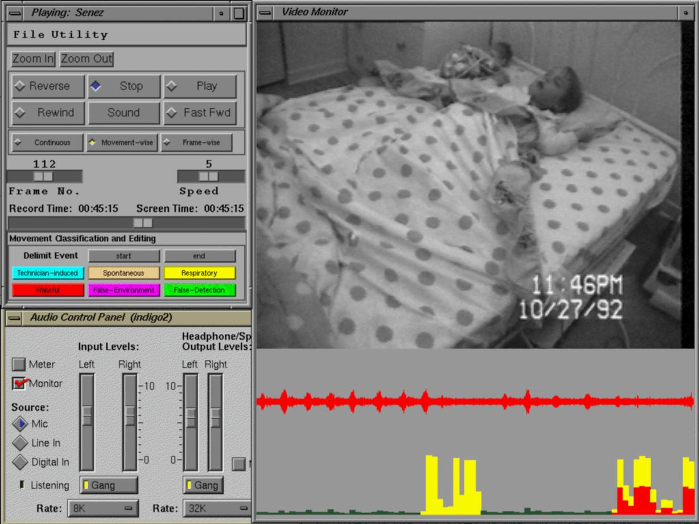Toggle the Sound button
This screenshot has width=699, height=524.
124,113
